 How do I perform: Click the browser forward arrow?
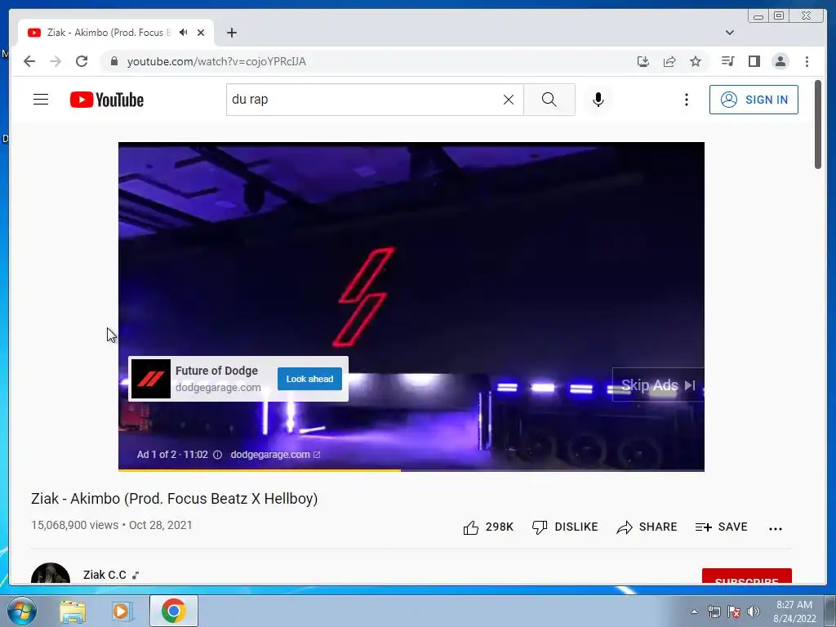[x=56, y=61]
